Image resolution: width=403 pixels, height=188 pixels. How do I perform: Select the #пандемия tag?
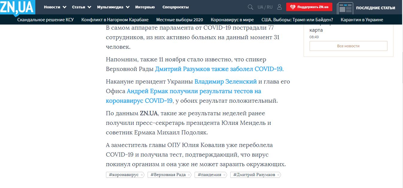click(x=210, y=175)
